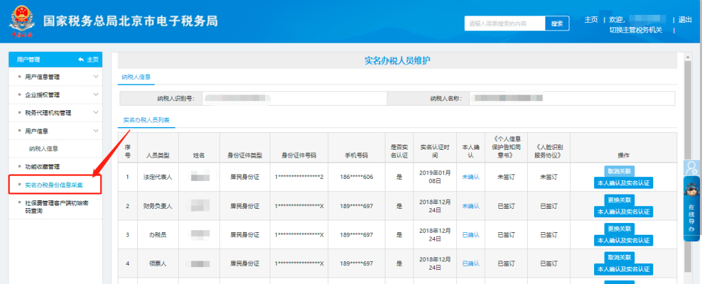Viewport: 702px width, 284px height.
Task: Open the 在线导办 assistant widget
Action: click(692, 209)
